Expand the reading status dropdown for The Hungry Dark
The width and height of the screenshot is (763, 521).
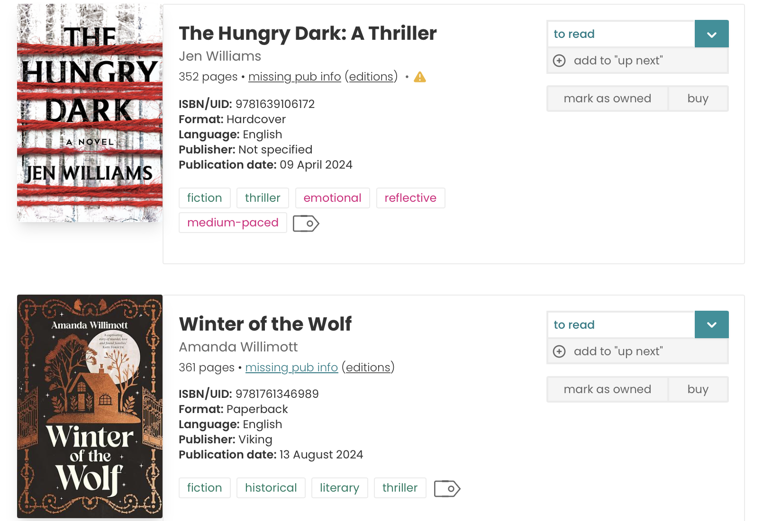(x=711, y=34)
